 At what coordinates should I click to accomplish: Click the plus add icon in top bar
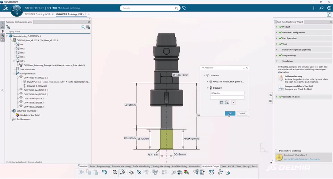(x=314, y=8)
